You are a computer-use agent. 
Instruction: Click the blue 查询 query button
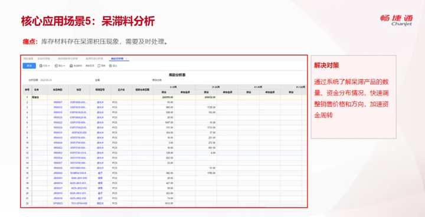pos(29,66)
